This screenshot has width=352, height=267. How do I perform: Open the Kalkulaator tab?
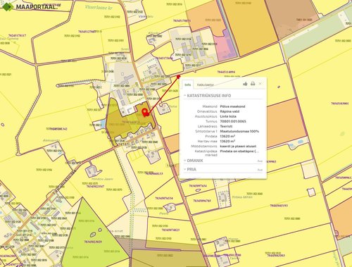point(205,85)
